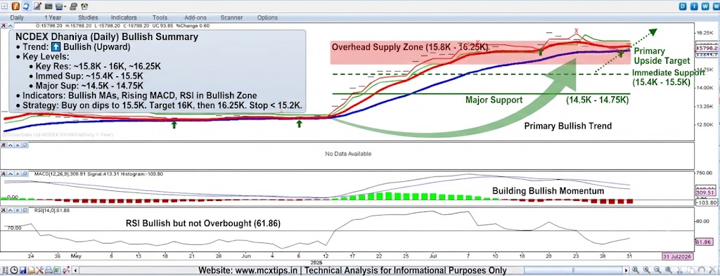Open dropdown arrow next to the toolbar chart icon

65,6
